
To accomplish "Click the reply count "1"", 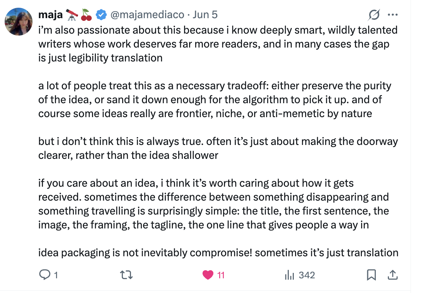I will click(x=56, y=275).
